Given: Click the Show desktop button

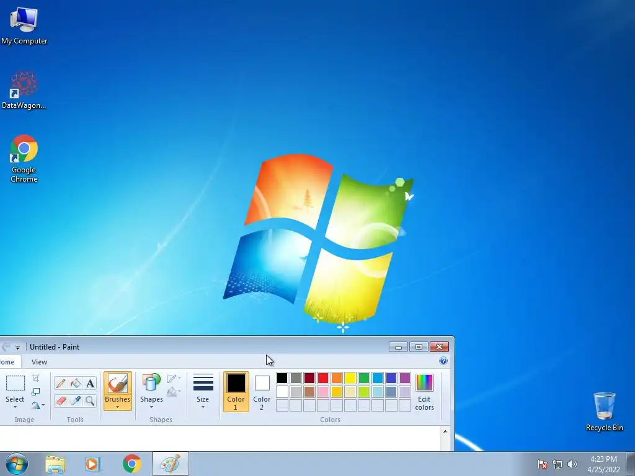Looking at the screenshot, I should click(631, 464).
